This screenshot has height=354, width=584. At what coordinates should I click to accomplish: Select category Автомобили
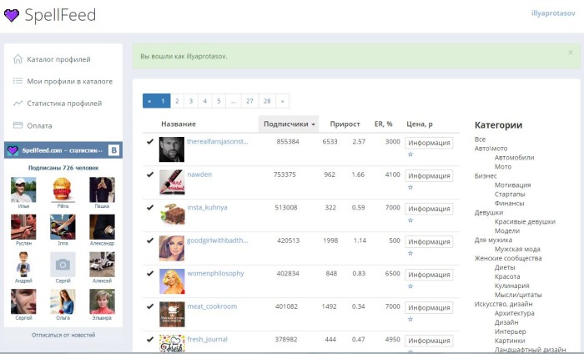point(515,157)
